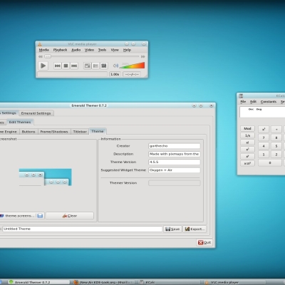Toggle VLC fullscreen video icon
This screenshot has height=285, width=285.
(x=88, y=66)
